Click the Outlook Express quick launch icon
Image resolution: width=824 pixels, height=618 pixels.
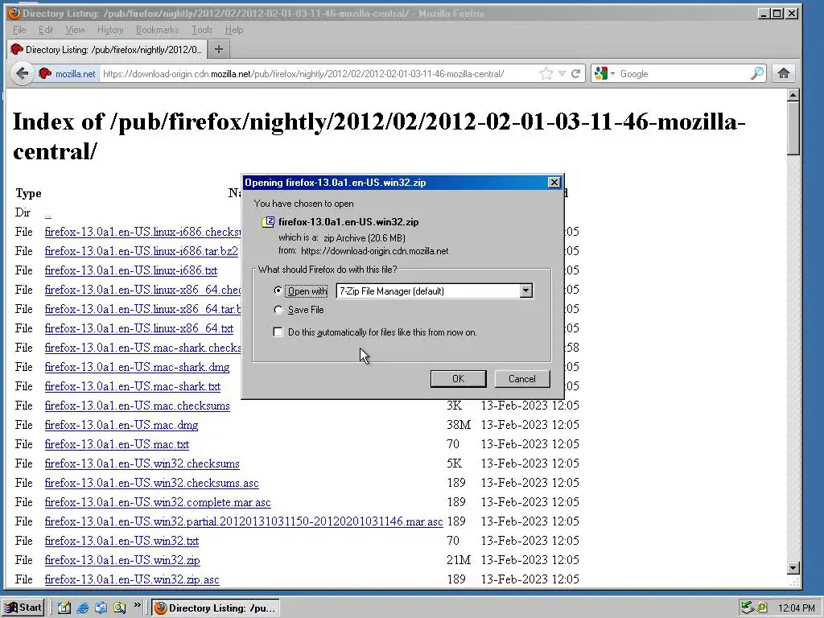pyautogui.click(x=101, y=608)
